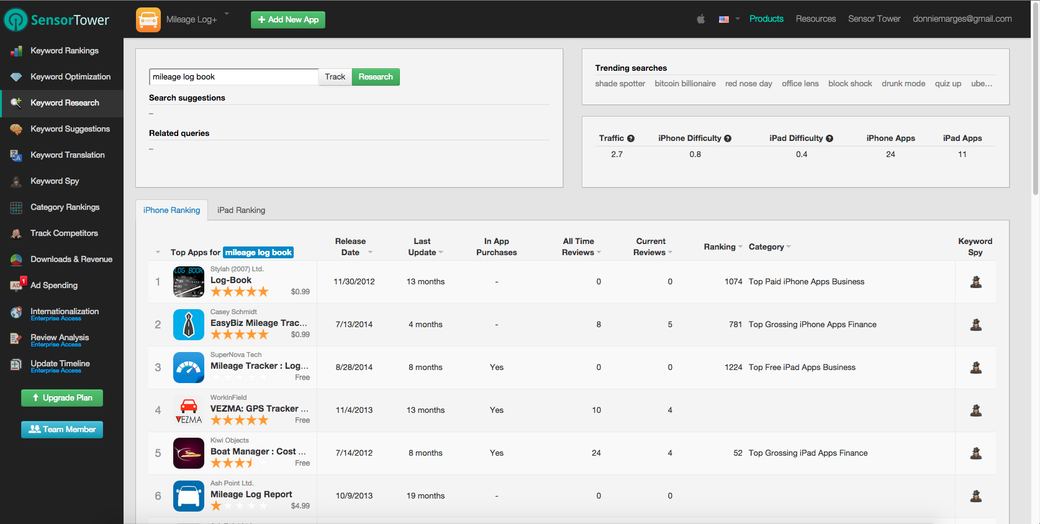Open the Category column filter dropdown

pos(789,247)
